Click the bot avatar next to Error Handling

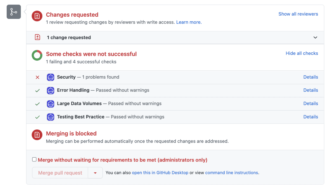(x=51, y=91)
